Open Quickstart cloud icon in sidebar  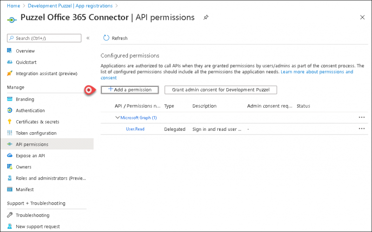tap(10, 62)
